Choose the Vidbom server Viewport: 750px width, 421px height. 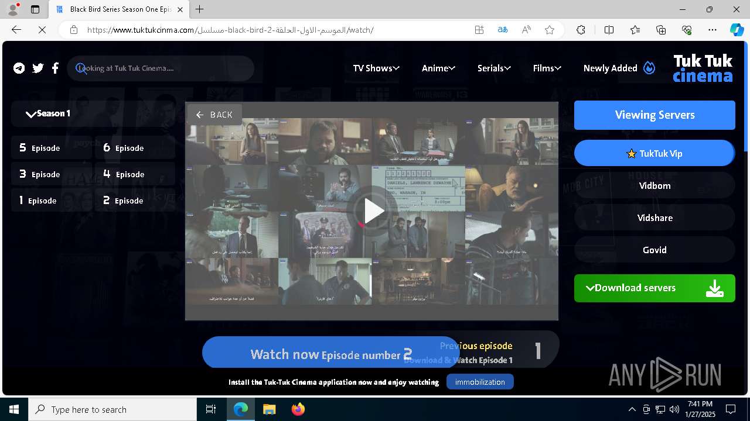pos(654,185)
